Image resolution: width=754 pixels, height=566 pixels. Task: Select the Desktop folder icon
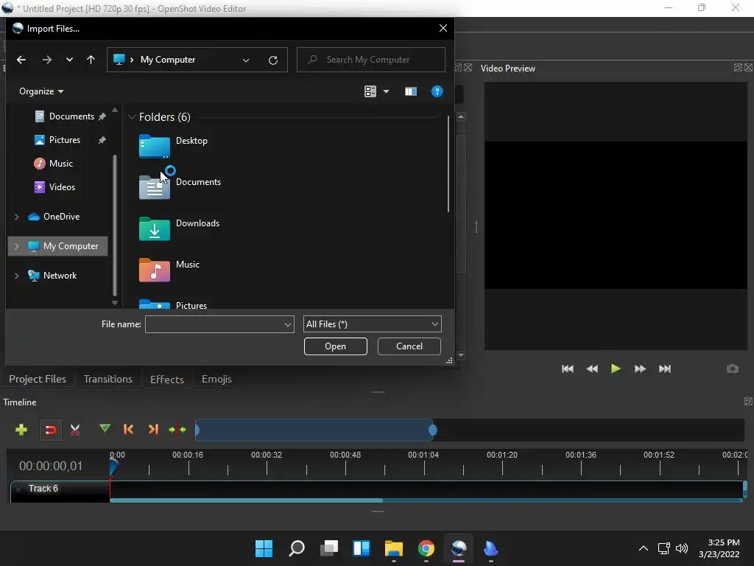[155, 146]
